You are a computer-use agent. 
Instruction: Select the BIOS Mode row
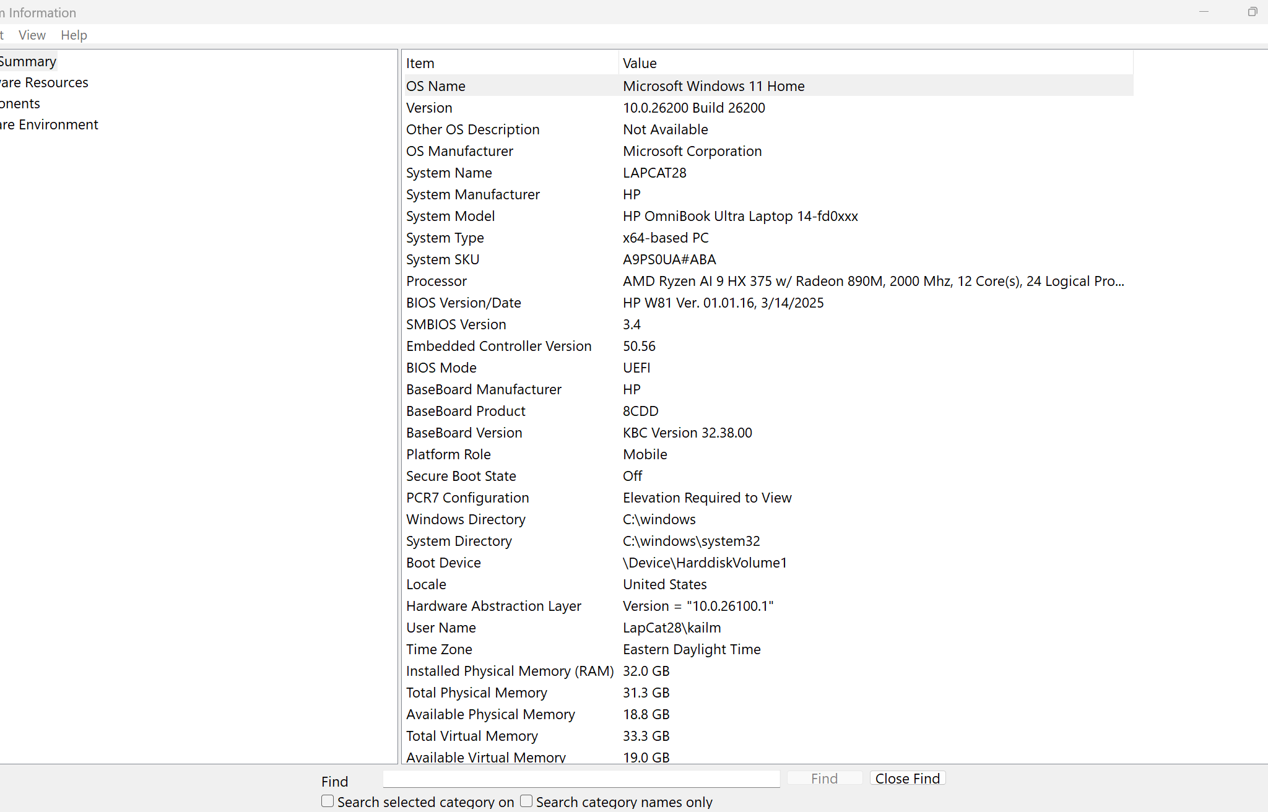pos(769,368)
